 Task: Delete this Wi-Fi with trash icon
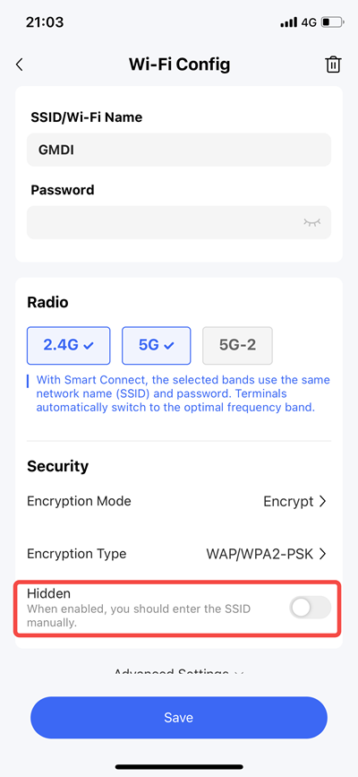333,65
